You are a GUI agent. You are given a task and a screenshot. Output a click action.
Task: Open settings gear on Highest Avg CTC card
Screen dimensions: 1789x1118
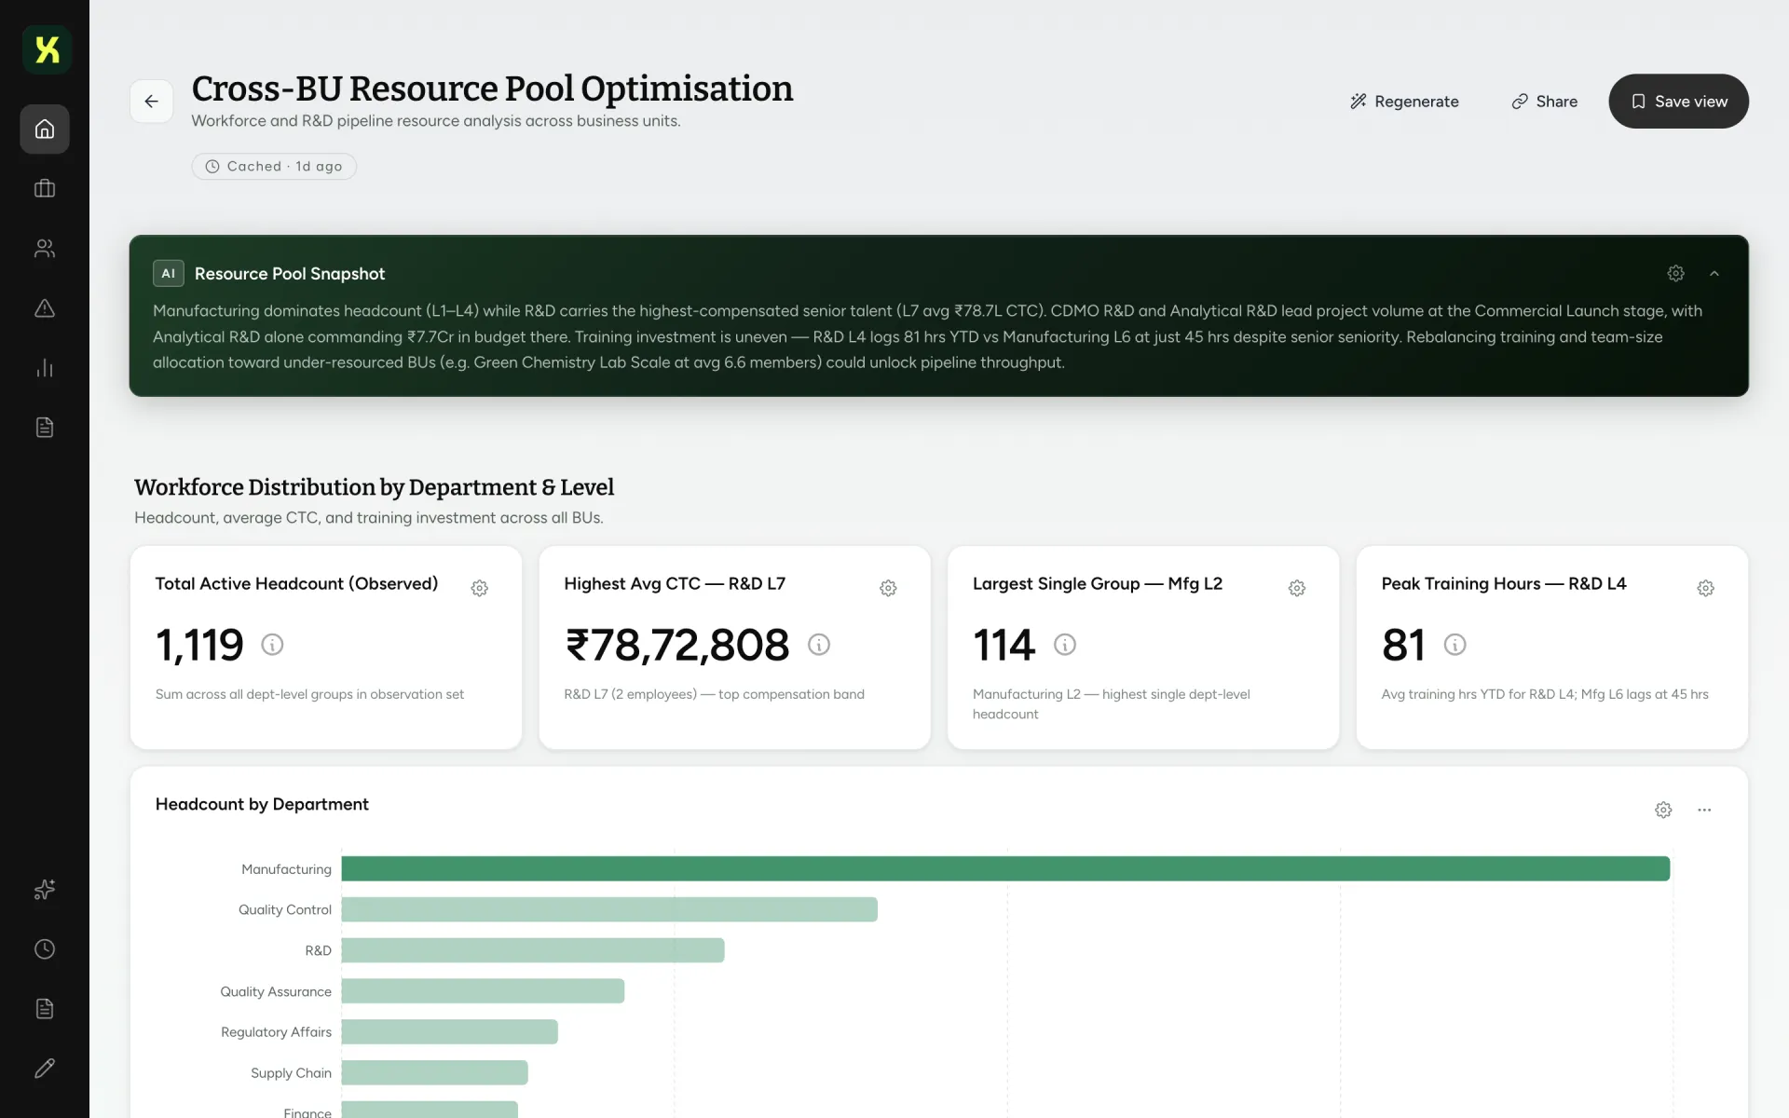coord(888,589)
